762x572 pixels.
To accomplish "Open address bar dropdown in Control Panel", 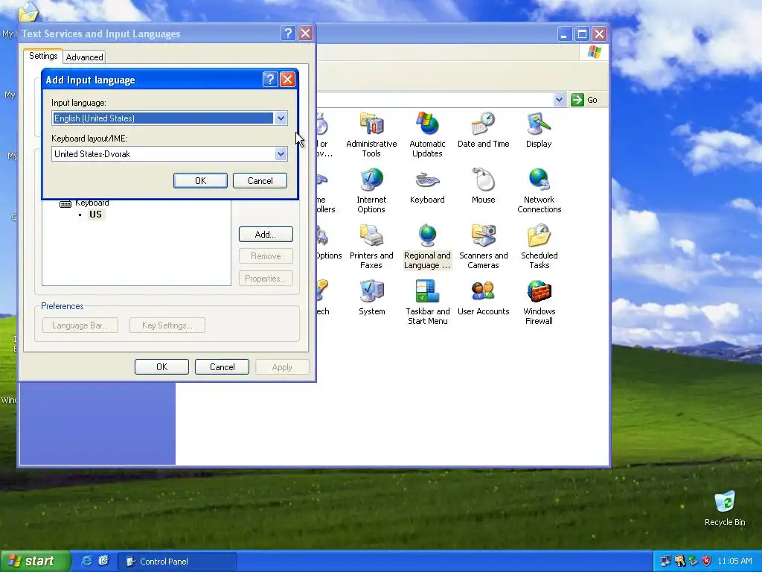I will [559, 100].
